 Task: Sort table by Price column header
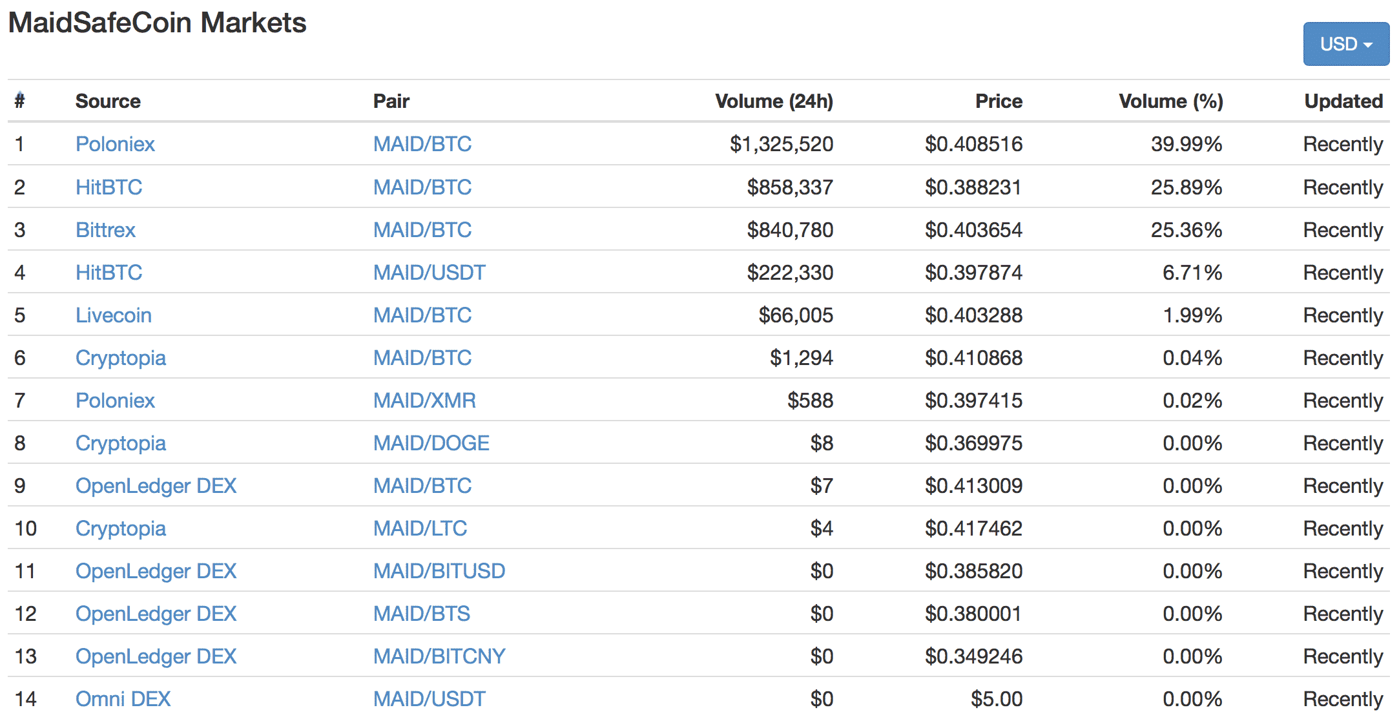[999, 101]
